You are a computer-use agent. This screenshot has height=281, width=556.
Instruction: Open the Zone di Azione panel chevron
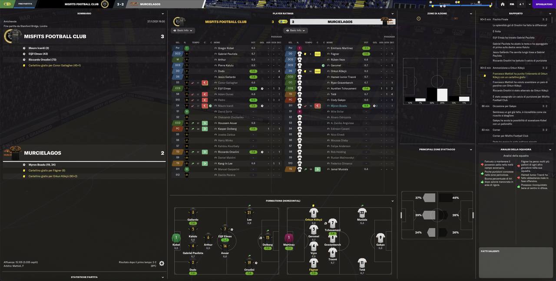[471, 13]
